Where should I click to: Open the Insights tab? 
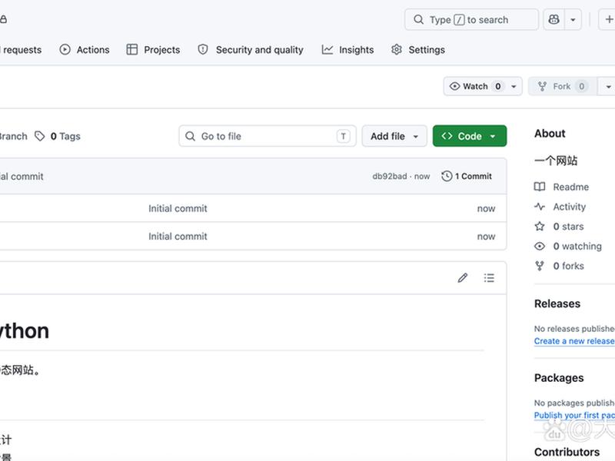pyautogui.click(x=347, y=50)
